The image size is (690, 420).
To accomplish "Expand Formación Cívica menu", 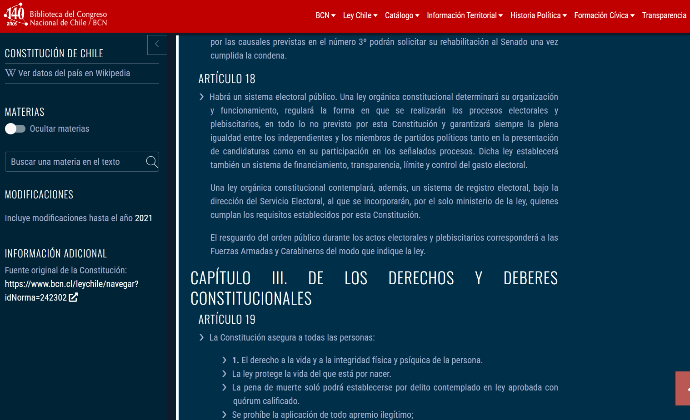I will (x=604, y=15).
